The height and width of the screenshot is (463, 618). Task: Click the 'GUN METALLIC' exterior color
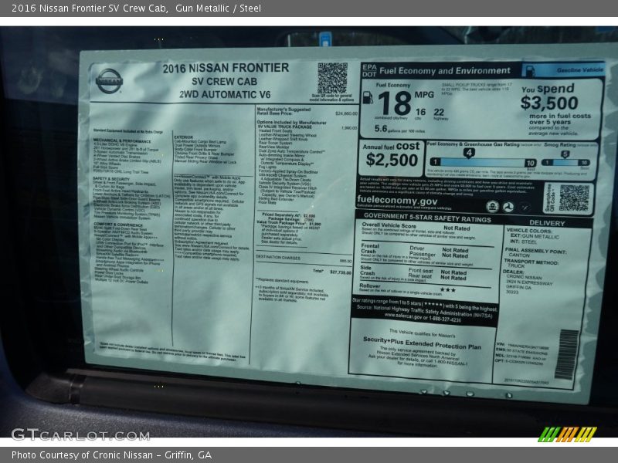[540, 236]
